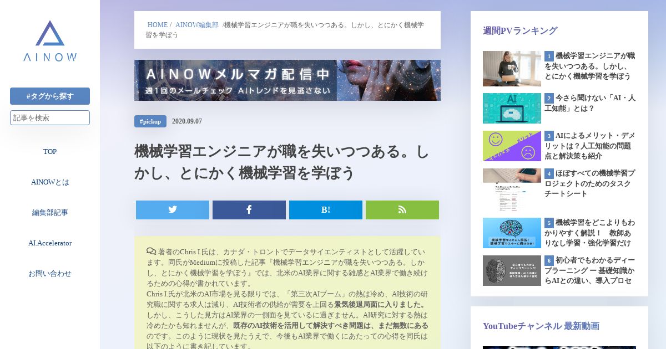
Task: Open ranking 3 smiley faces thumbnail
Action: [x=512, y=146]
